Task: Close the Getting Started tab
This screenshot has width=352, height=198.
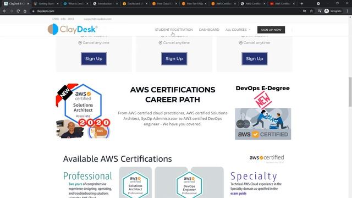Action: tap(58, 4)
